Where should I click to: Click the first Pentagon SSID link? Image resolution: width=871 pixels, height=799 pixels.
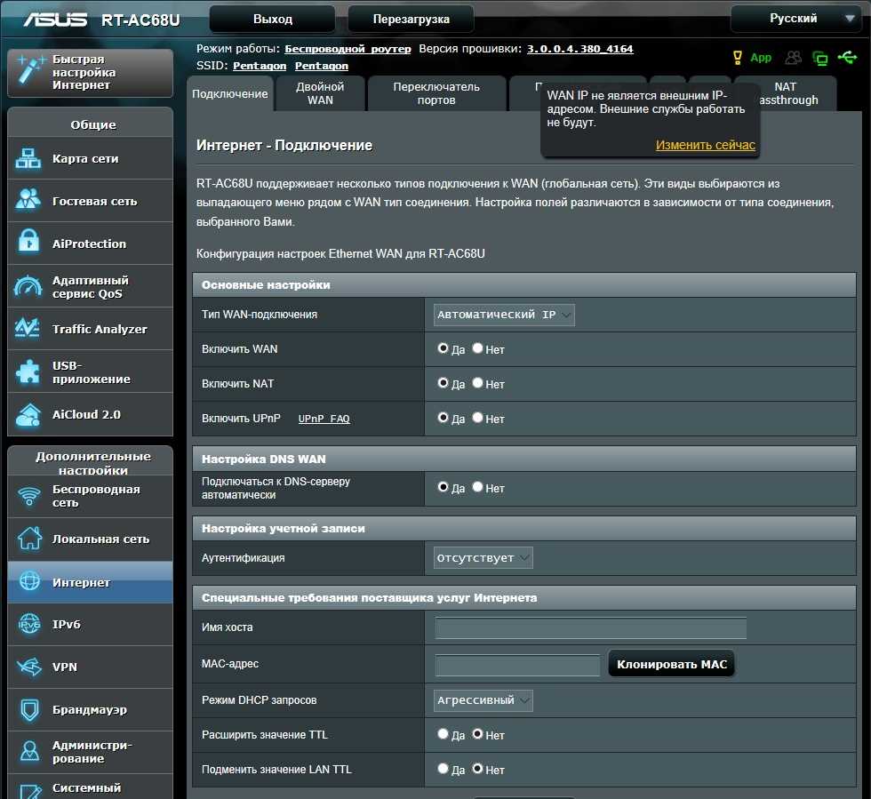click(x=260, y=66)
